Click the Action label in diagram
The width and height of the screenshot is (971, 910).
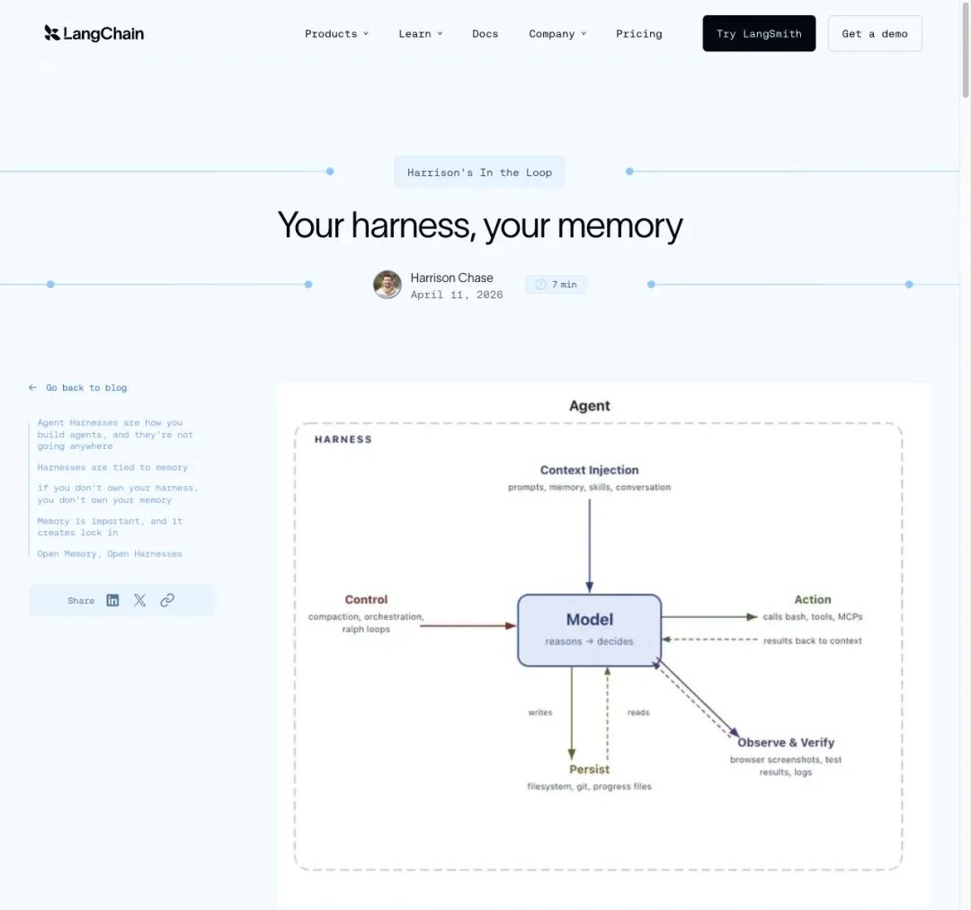coord(813,599)
